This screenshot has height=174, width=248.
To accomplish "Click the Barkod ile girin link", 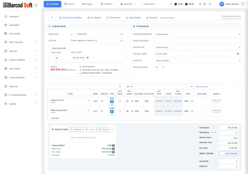I will point(202,86).
